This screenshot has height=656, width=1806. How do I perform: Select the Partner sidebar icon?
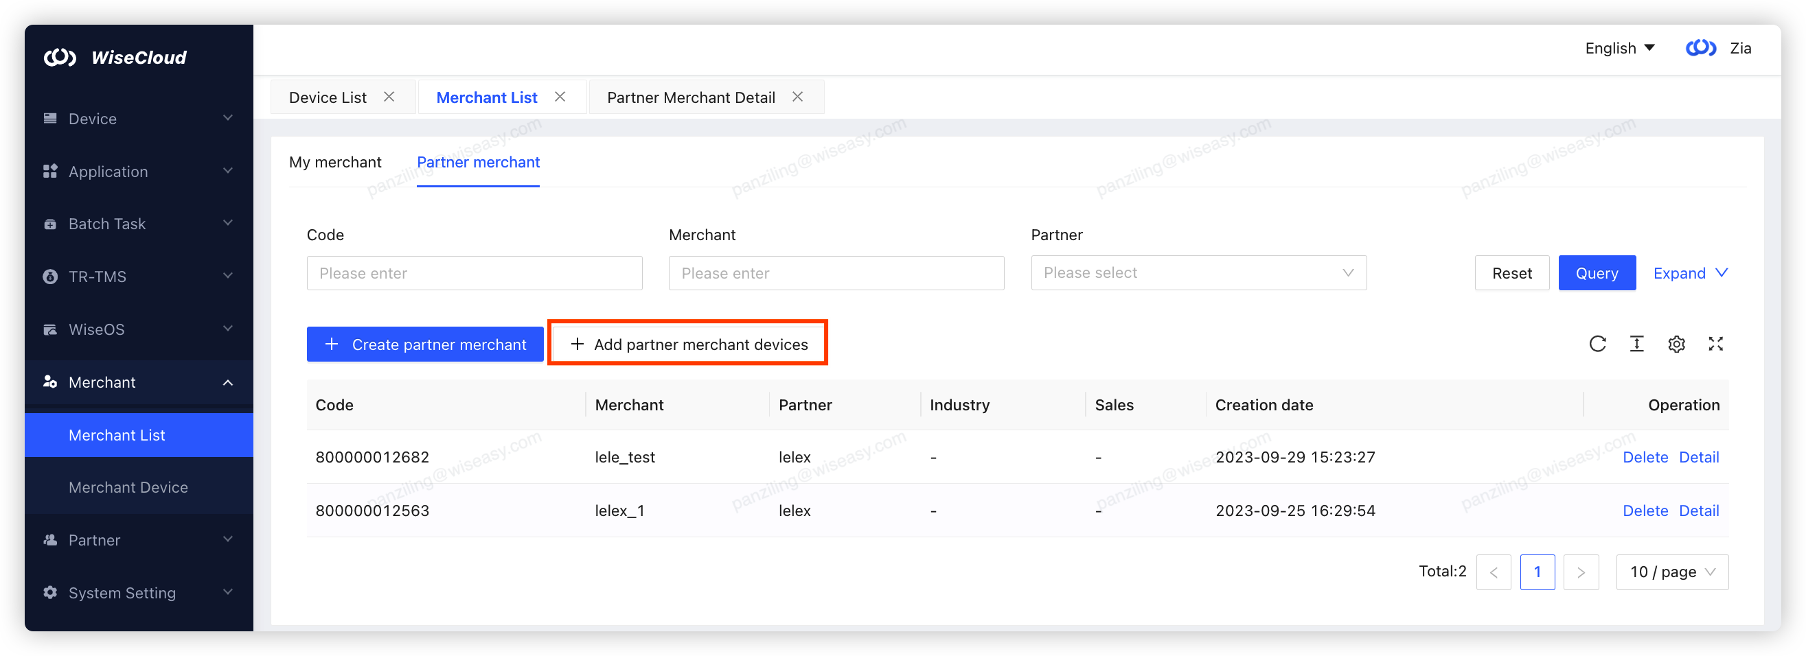point(49,539)
